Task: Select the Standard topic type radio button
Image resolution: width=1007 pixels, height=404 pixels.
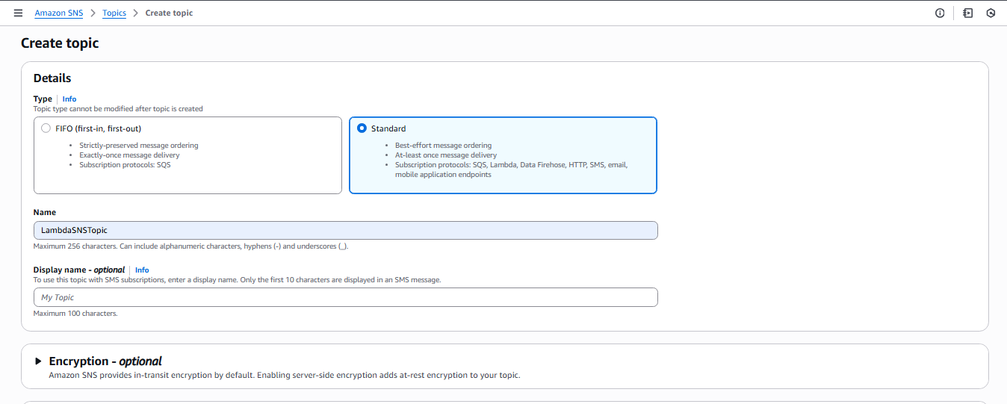Action: [362, 128]
